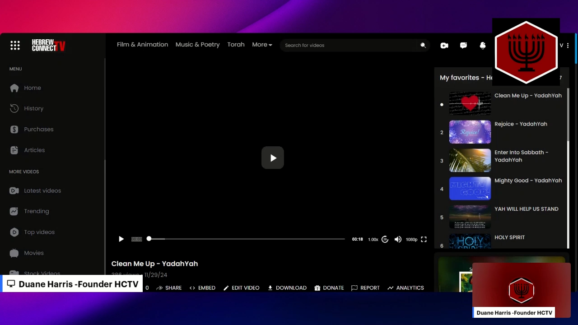
Task: Open Enter Into Sabbath thumbnail
Action: (x=470, y=160)
